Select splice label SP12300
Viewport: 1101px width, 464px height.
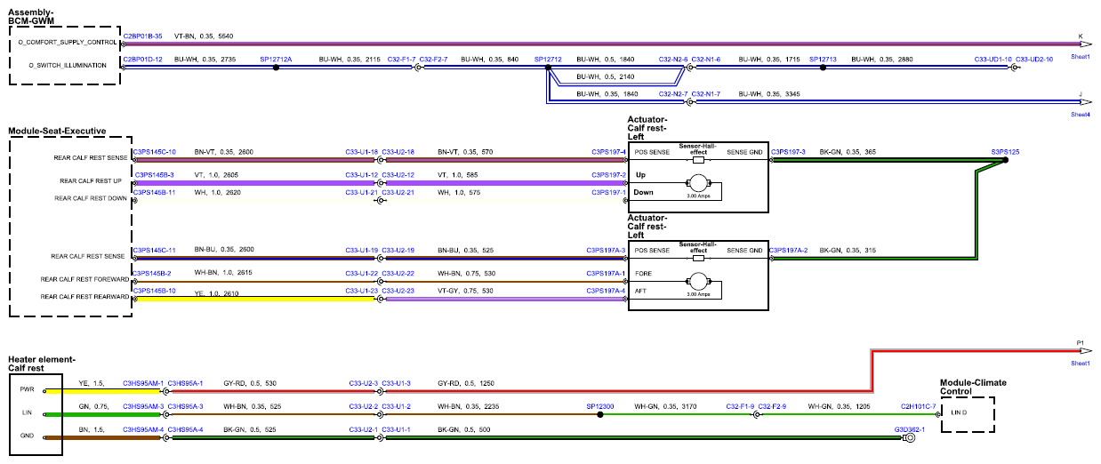coord(600,406)
